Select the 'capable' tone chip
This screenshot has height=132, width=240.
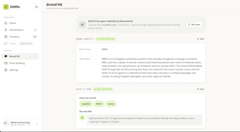86,104
